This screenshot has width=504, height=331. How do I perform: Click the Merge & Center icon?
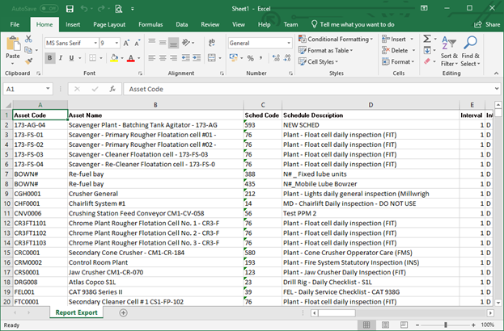(x=212, y=58)
